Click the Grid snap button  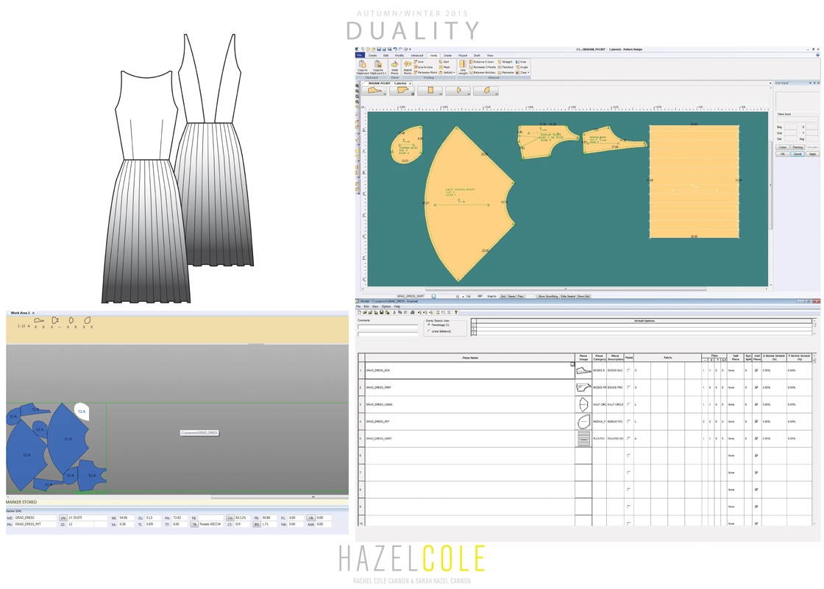503,297
